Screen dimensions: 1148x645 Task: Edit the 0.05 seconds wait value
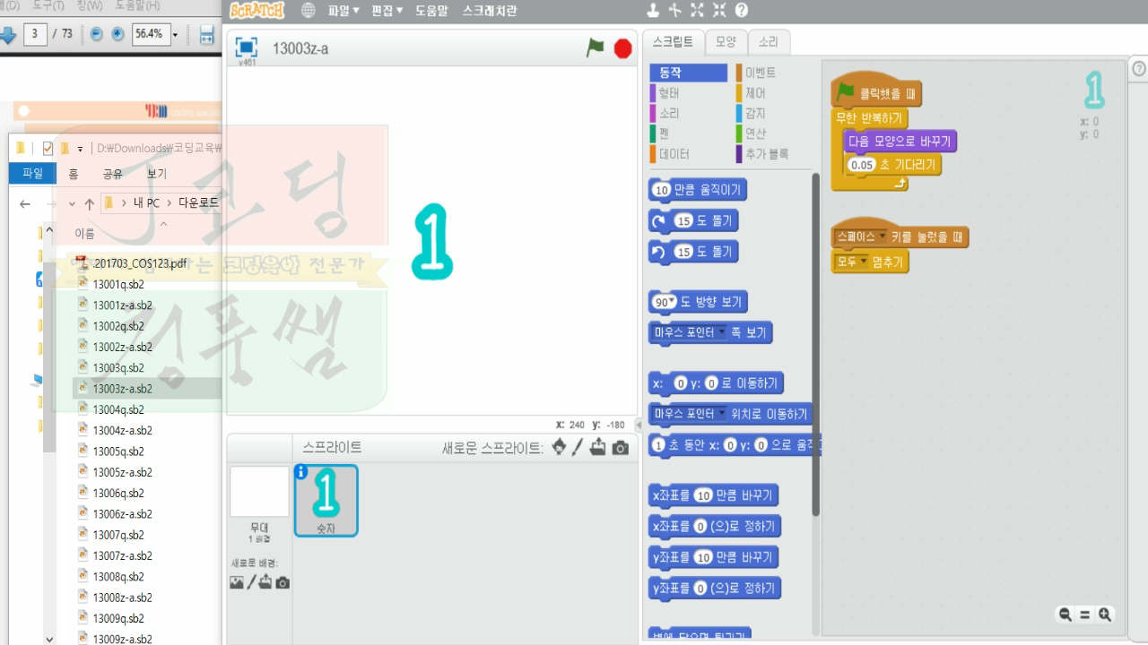(861, 165)
